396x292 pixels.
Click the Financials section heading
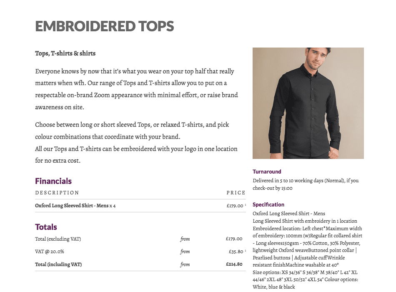(x=53, y=181)
